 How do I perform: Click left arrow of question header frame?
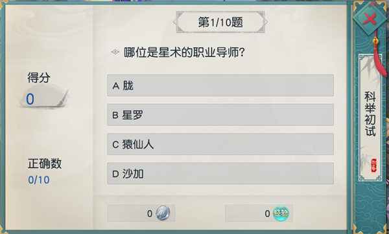point(175,22)
